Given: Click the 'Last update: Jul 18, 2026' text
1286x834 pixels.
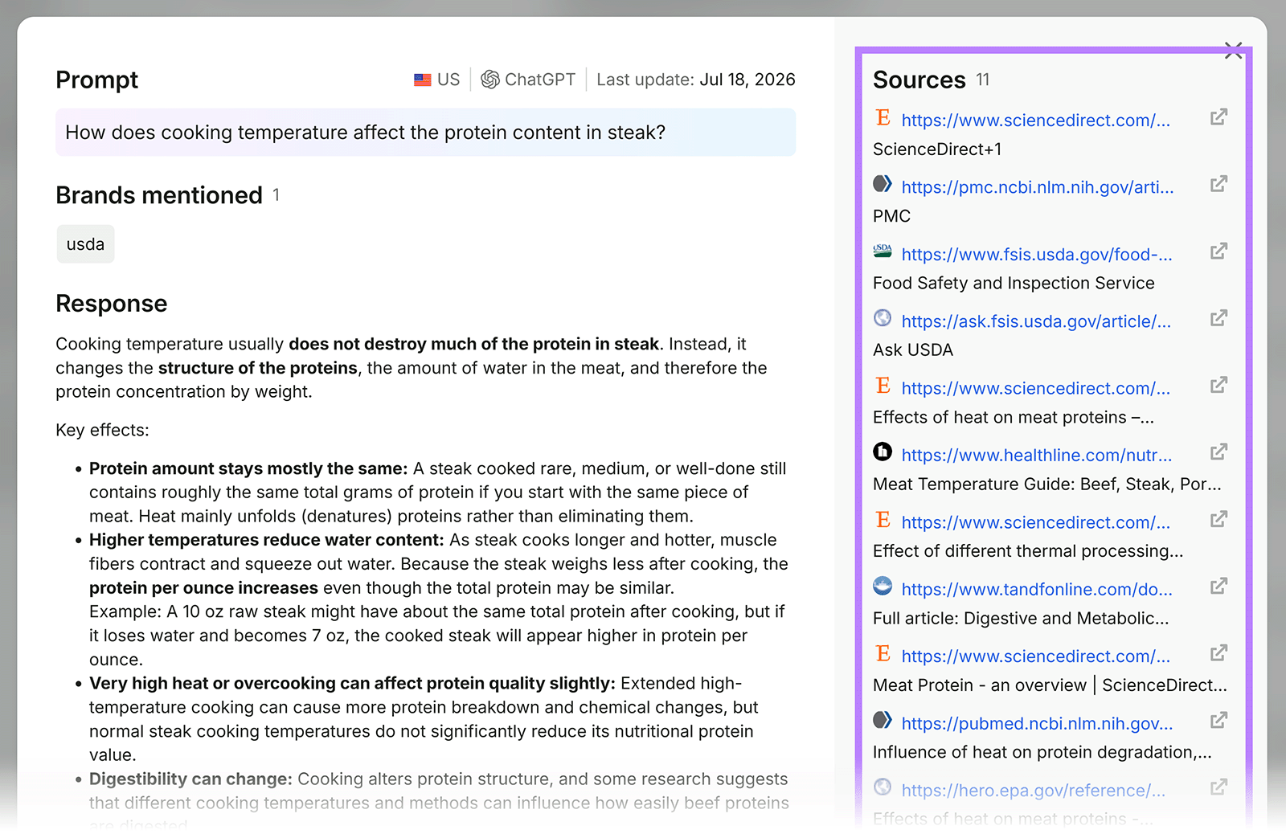Looking at the screenshot, I should [x=695, y=80].
